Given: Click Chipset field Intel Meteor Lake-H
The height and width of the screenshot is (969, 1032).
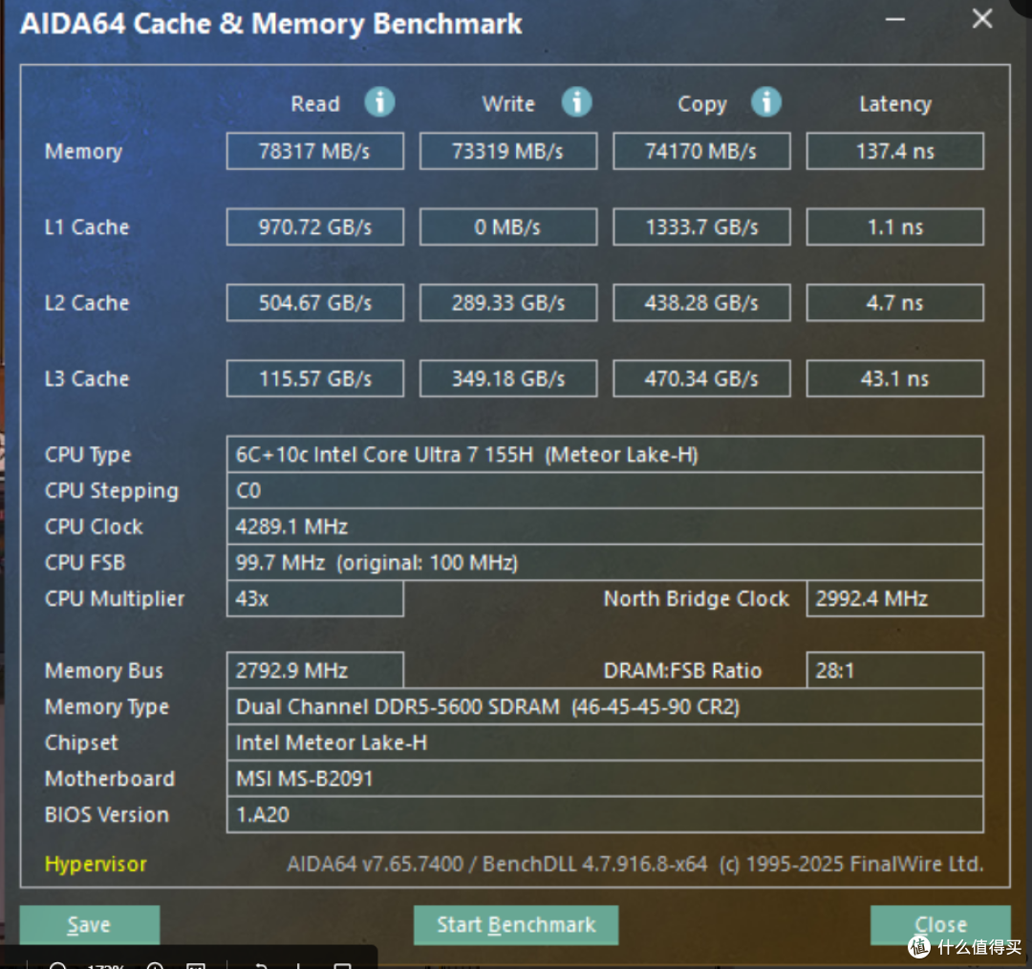Looking at the screenshot, I should pos(605,743).
